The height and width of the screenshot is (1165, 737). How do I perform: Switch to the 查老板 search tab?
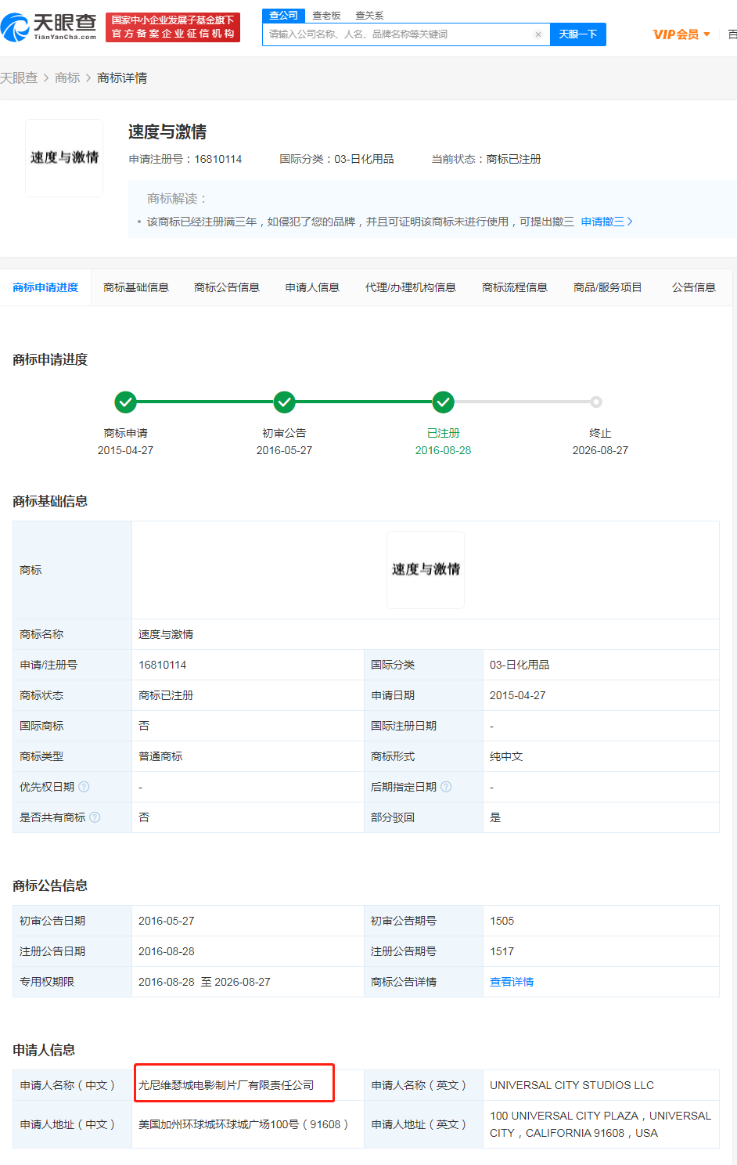click(x=325, y=15)
